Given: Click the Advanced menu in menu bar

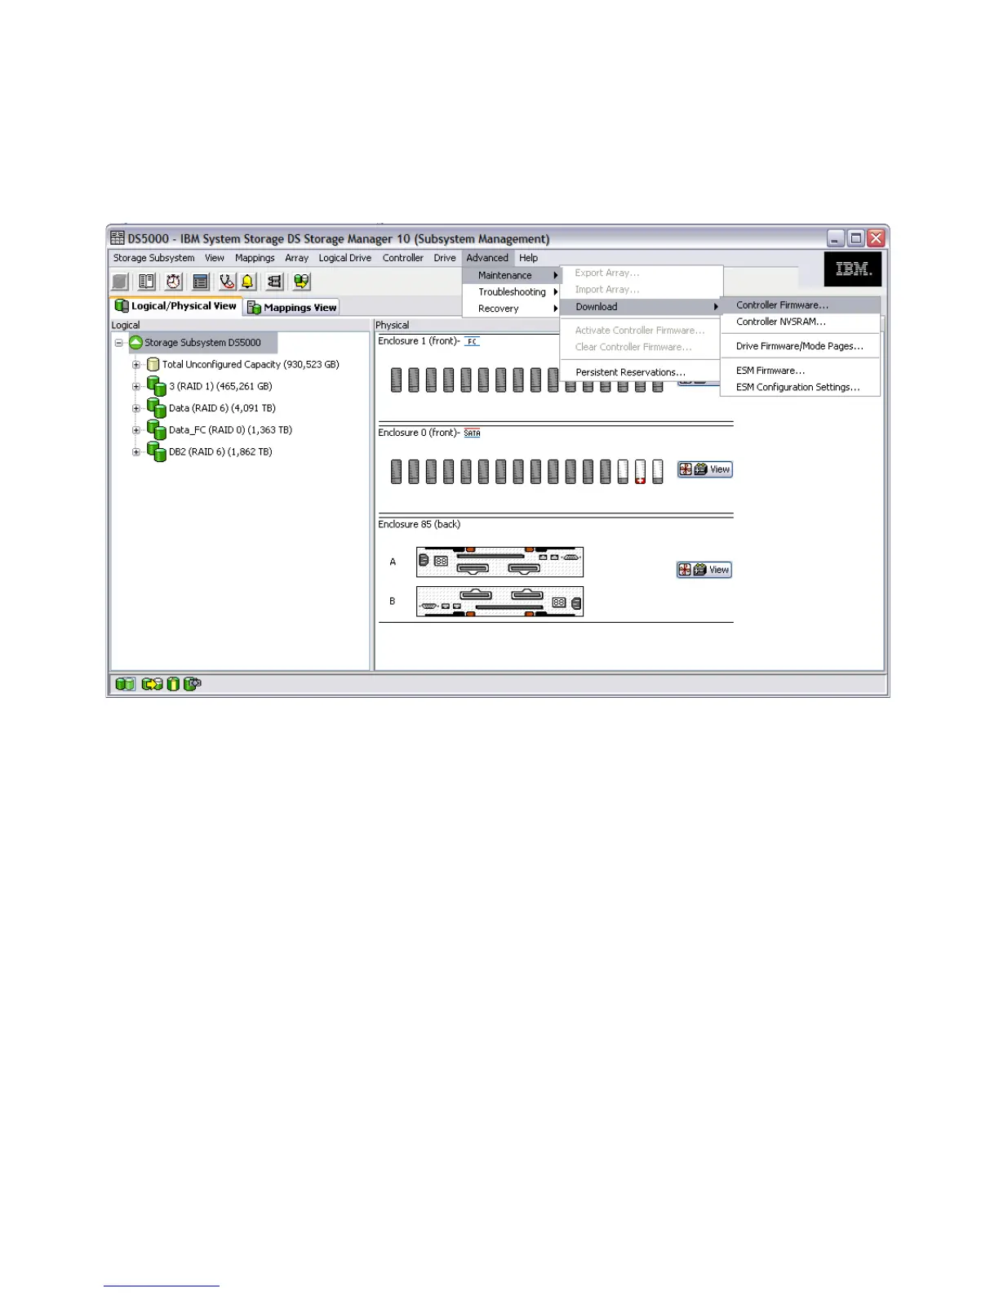Looking at the screenshot, I should tap(487, 258).
